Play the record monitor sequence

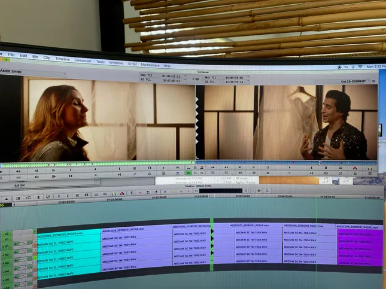coord(290,168)
